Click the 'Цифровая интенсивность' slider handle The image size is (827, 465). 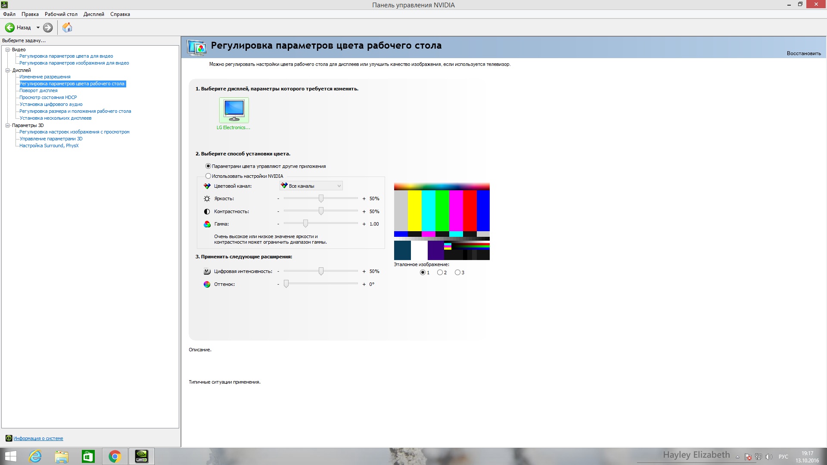(321, 271)
